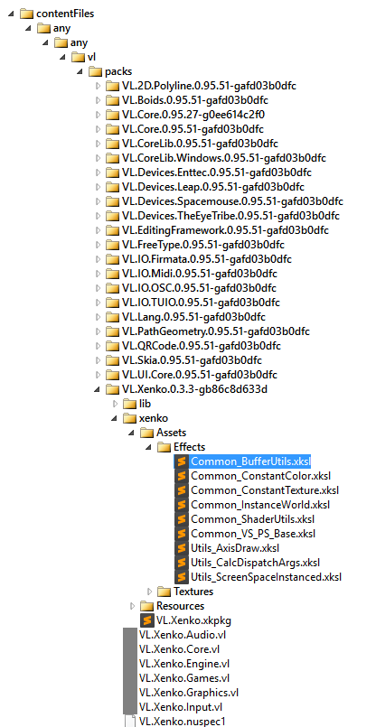Expand the VL.CoreLib.Windows folder
The width and height of the screenshot is (376, 727).
98,158
